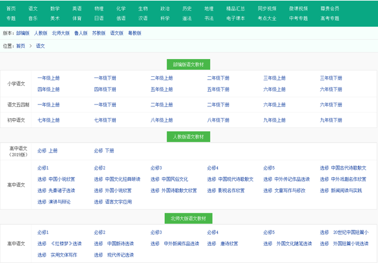Open 选修 中国新诗选读

[x=114, y=243]
